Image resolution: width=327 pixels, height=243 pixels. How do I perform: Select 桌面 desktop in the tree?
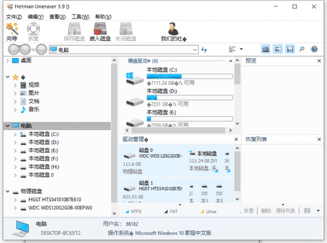coord(22,60)
